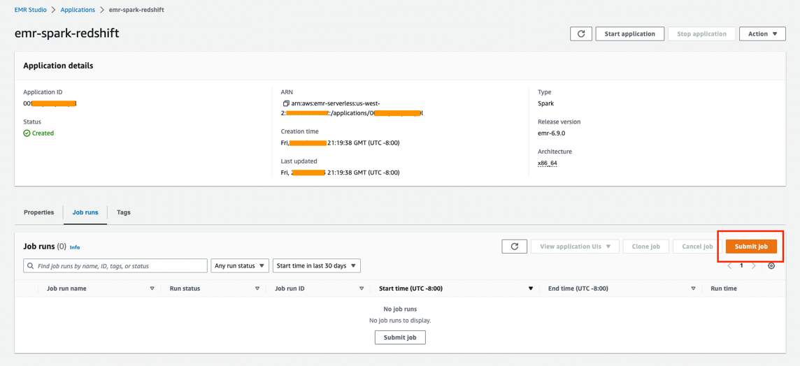Sort by Start time column arrow
800x366 pixels.
click(x=531, y=288)
